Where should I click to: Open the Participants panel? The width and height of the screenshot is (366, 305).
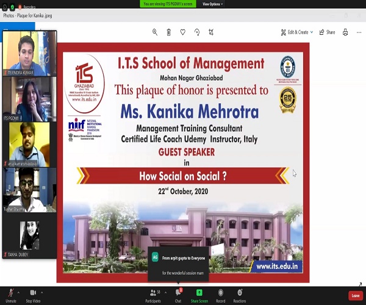(154, 296)
